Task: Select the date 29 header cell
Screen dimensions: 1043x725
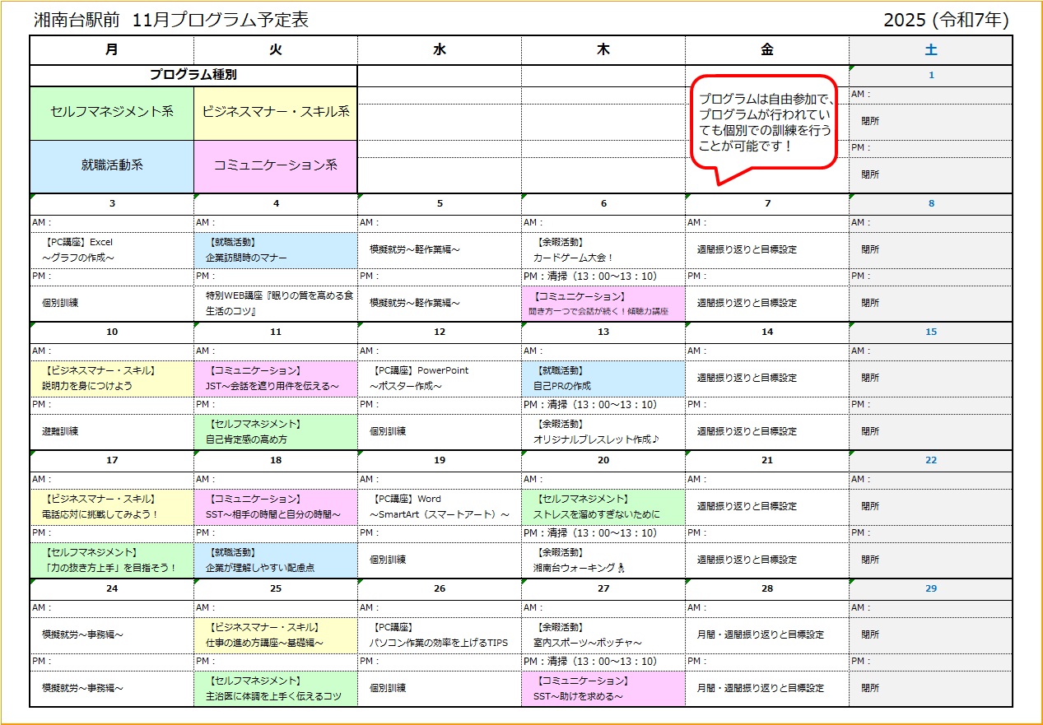Action: (930, 589)
